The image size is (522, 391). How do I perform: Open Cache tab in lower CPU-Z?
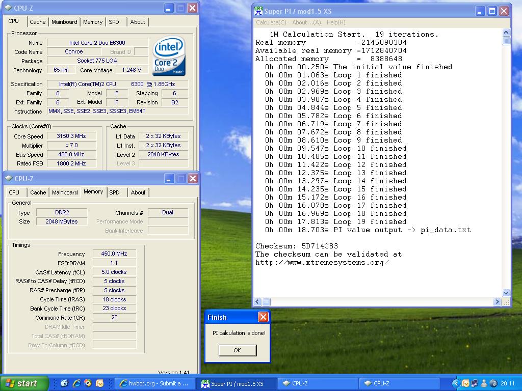38,192
